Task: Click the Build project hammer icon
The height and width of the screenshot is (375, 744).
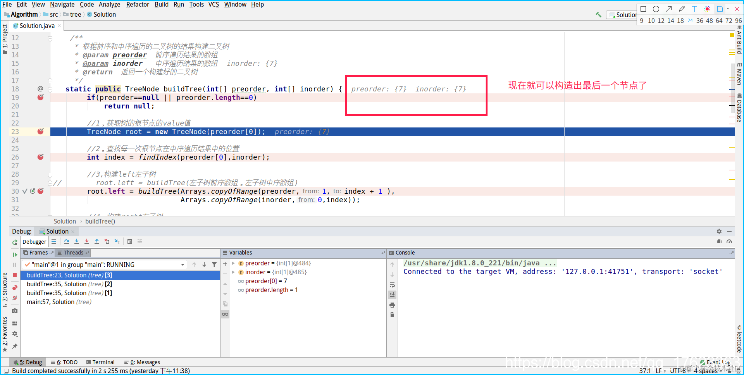Action: pos(599,15)
